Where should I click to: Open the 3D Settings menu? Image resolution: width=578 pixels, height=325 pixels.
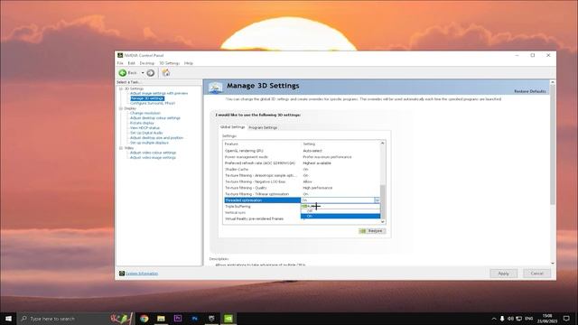click(x=169, y=63)
